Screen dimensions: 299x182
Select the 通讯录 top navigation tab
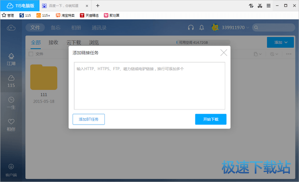coord(99,28)
